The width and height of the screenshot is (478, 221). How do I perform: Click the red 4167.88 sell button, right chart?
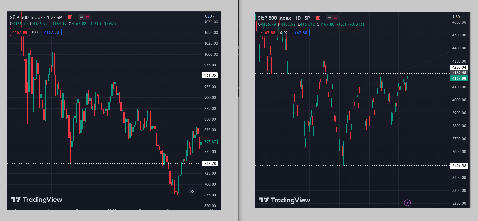click(268, 33)
